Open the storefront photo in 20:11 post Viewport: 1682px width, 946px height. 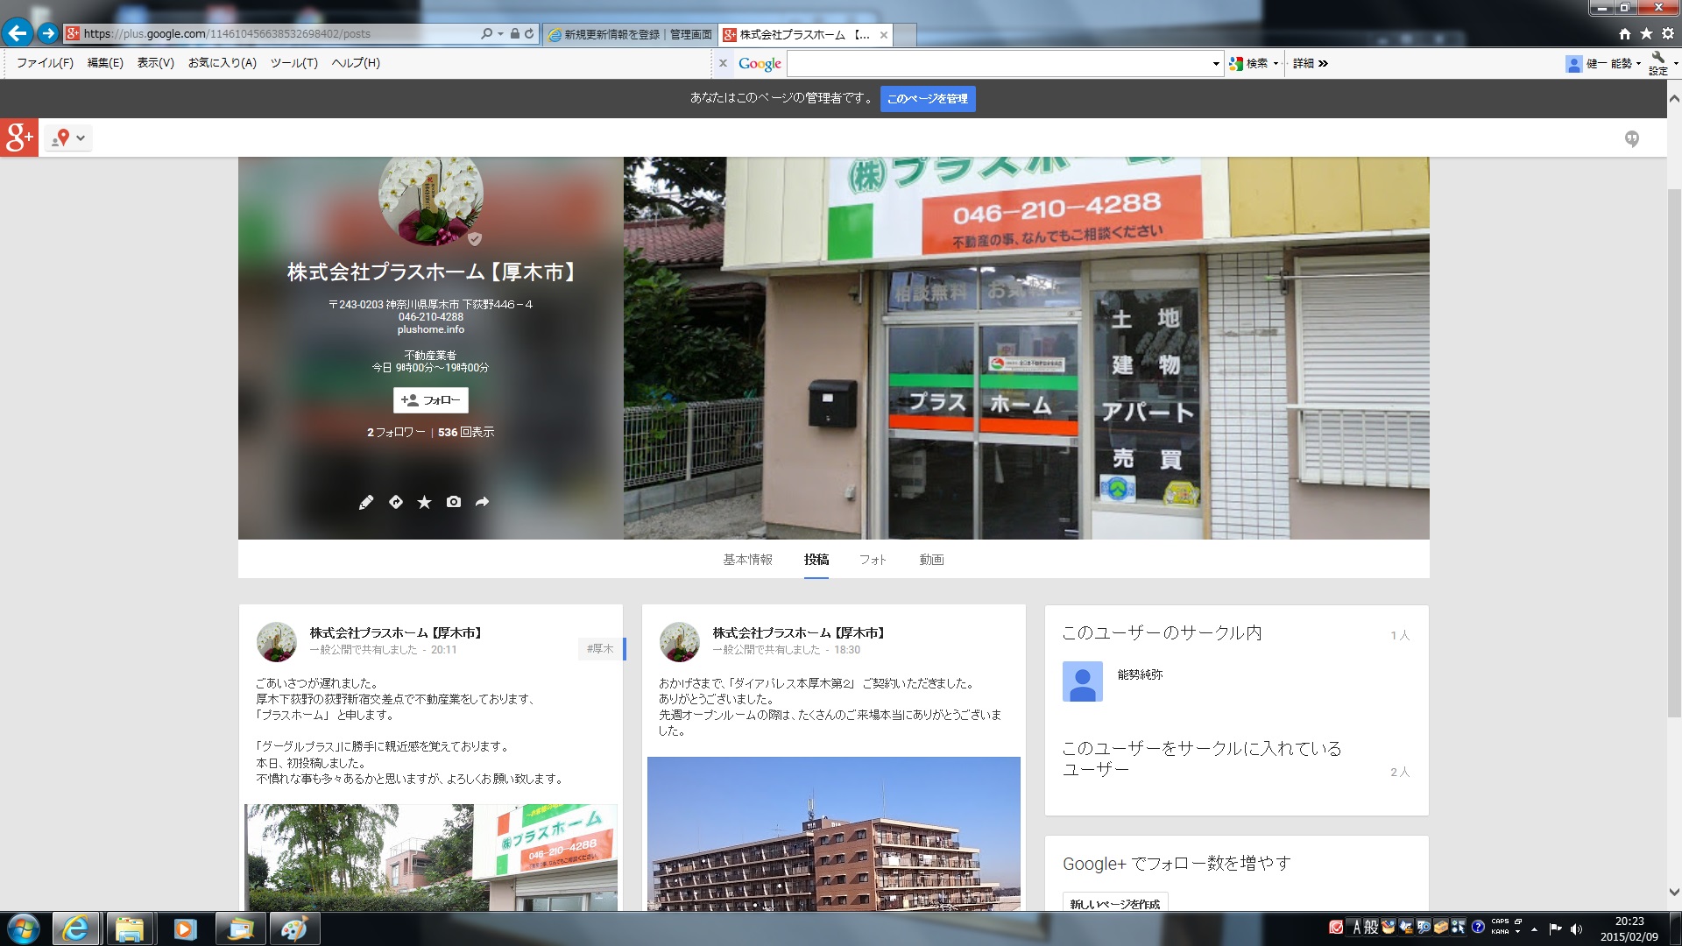[430, 857]
